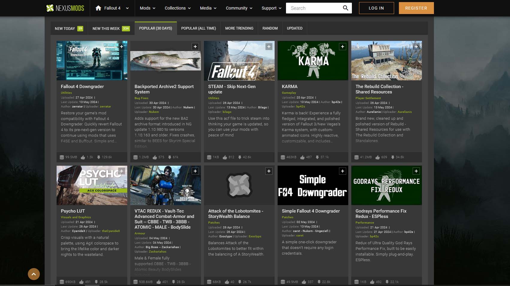Image resolution: width=510 pixels, height=286 pixels.
Task: Click plus icon on Rebuild Collection card
Action: (416, 47)
